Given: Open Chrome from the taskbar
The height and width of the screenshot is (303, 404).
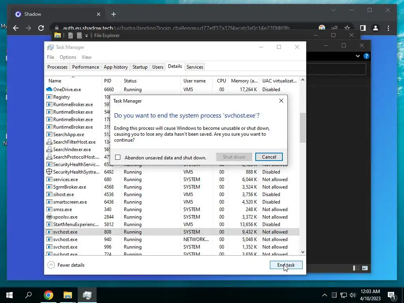Looking at the screenshot, I should click(48, 295).
